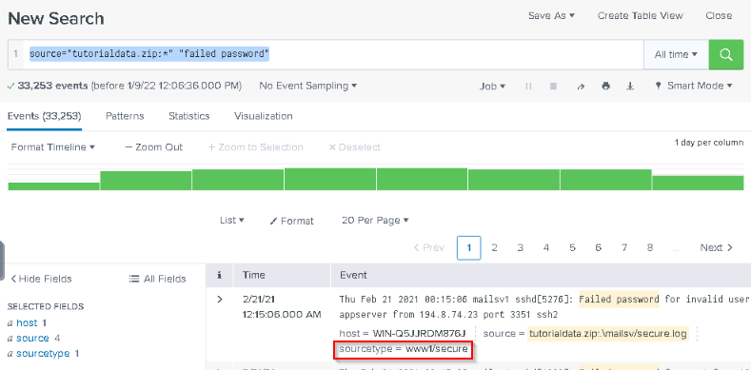Sort by the Time column header
Image resolution: width=751 pixels, height=370 pixels.
(254, 275)
